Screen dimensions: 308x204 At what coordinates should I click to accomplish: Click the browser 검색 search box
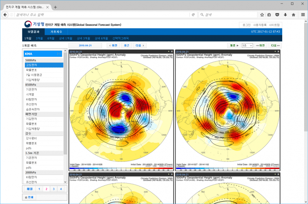[228, 15]
